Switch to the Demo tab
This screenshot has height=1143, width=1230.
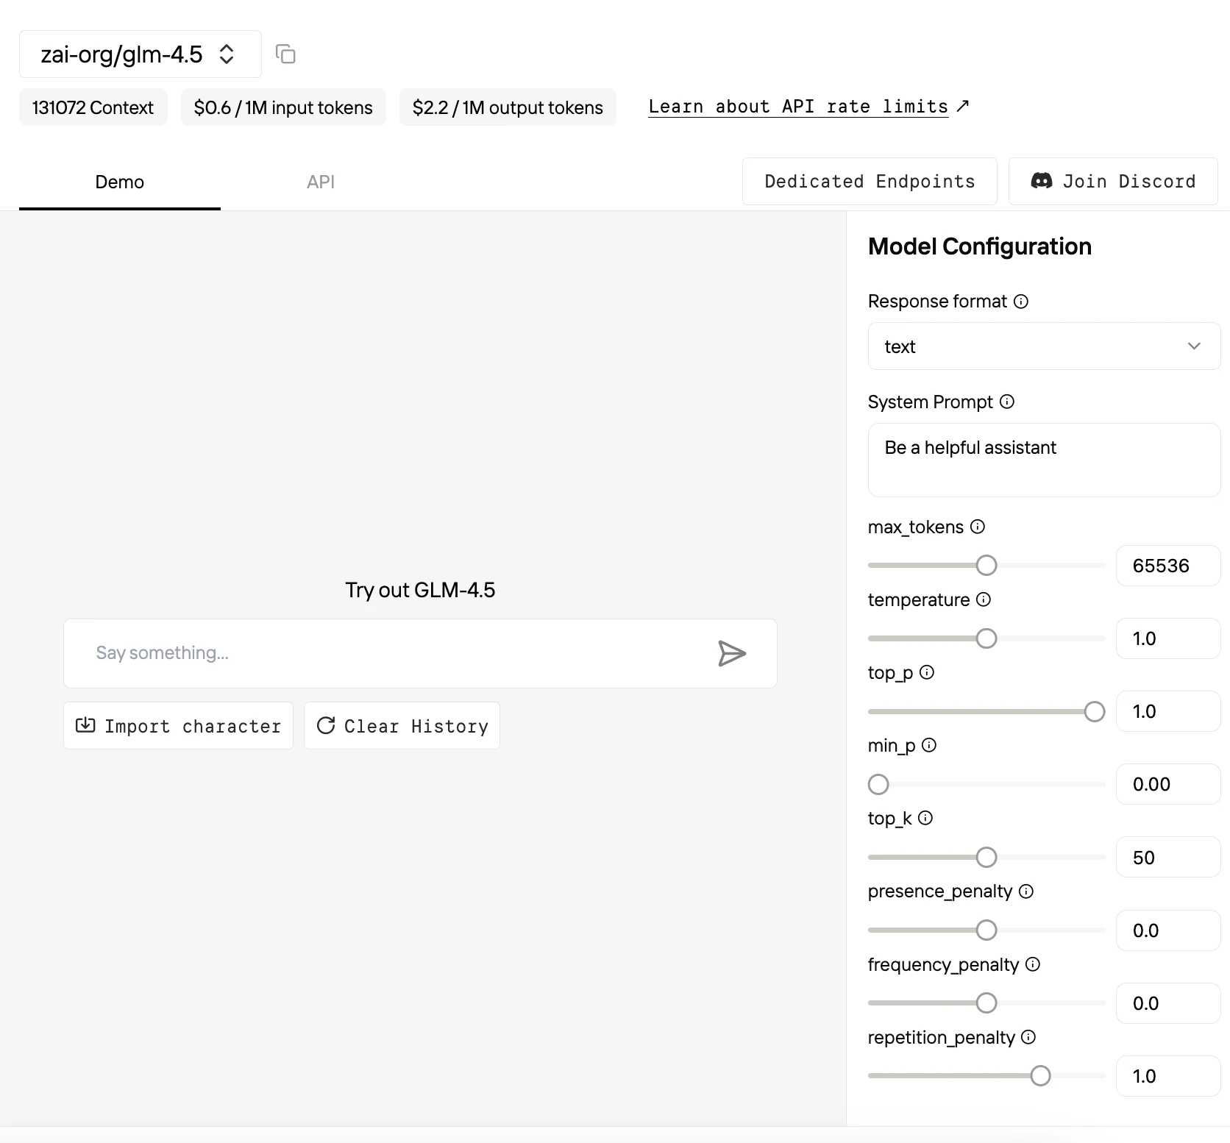[x=120, y=182]
